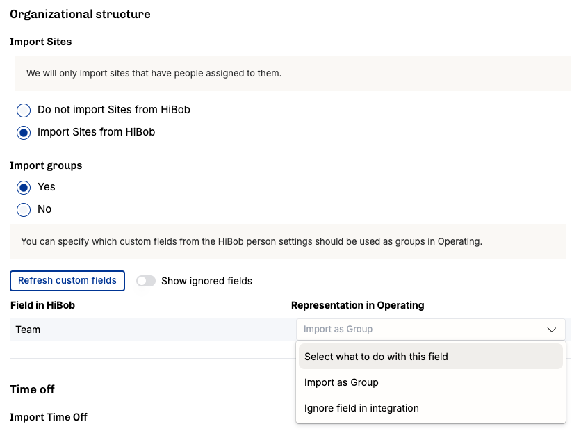
Task: Click the "Import groups" subheading
Action: 46,165
